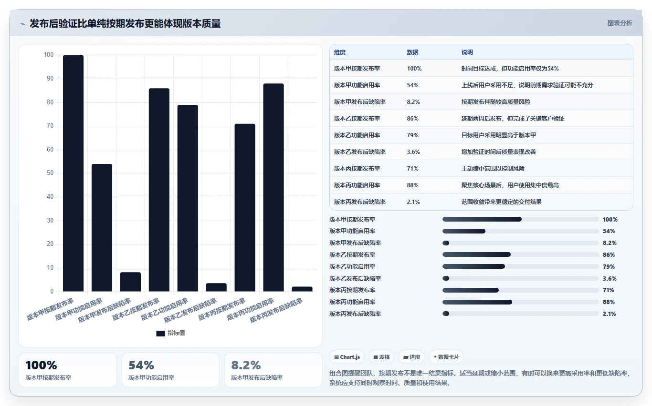Select the 表格 chip

(x=381, y=357)
